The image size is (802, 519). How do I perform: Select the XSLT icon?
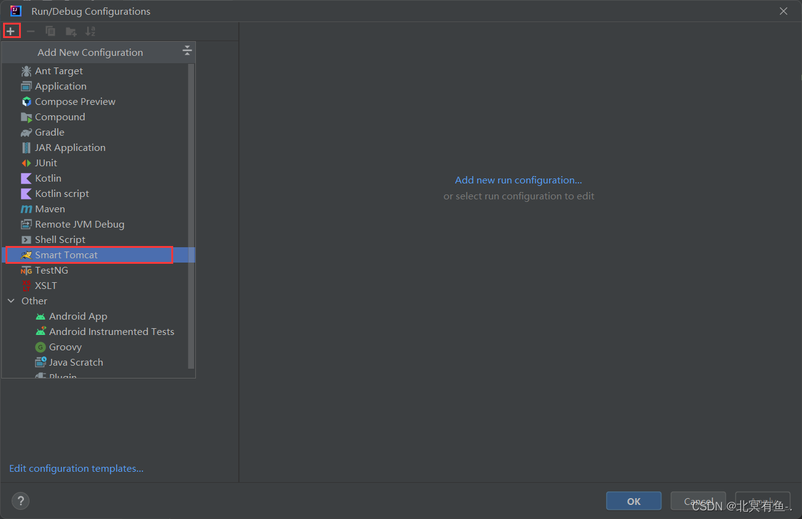point(26,286)
